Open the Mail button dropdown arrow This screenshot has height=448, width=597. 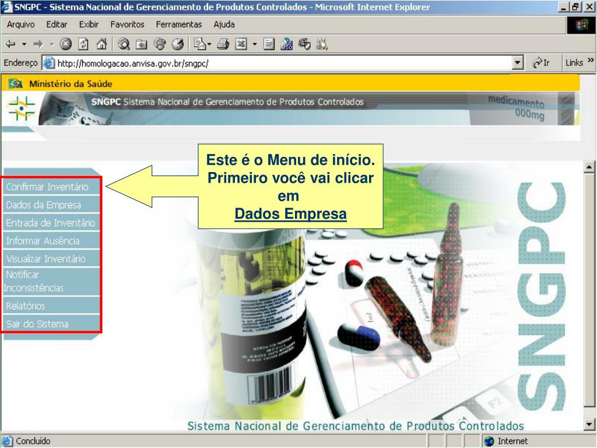tap(209, 44)
